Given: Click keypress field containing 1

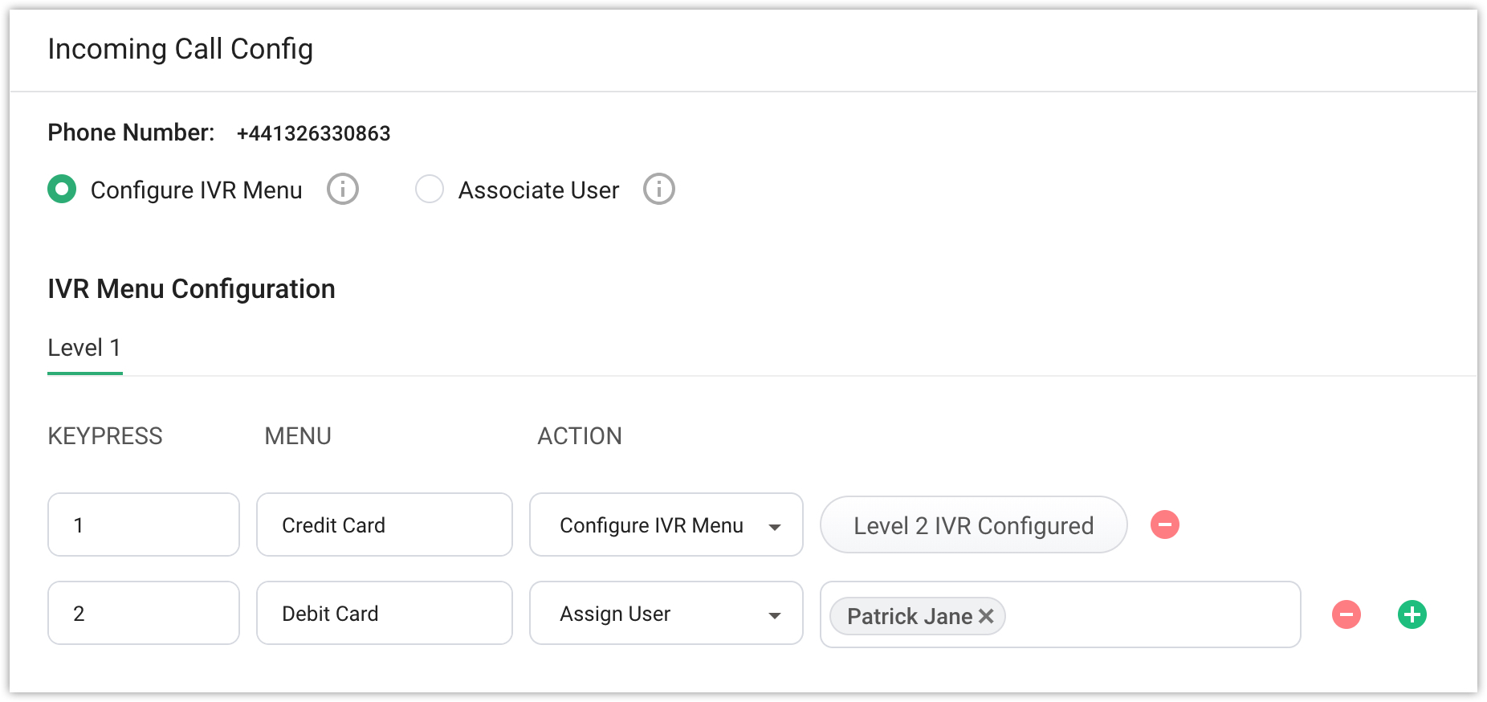Looking at the screenshot, I should pos(143,525).
